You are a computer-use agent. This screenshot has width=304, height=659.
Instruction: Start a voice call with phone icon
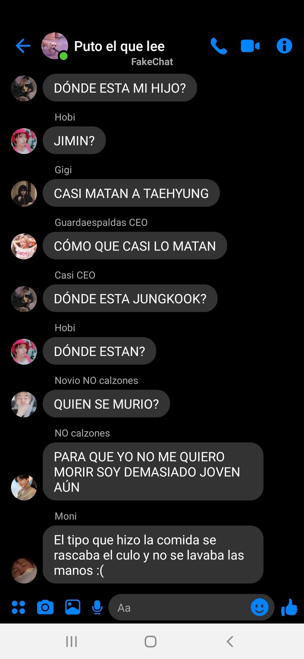219,46
